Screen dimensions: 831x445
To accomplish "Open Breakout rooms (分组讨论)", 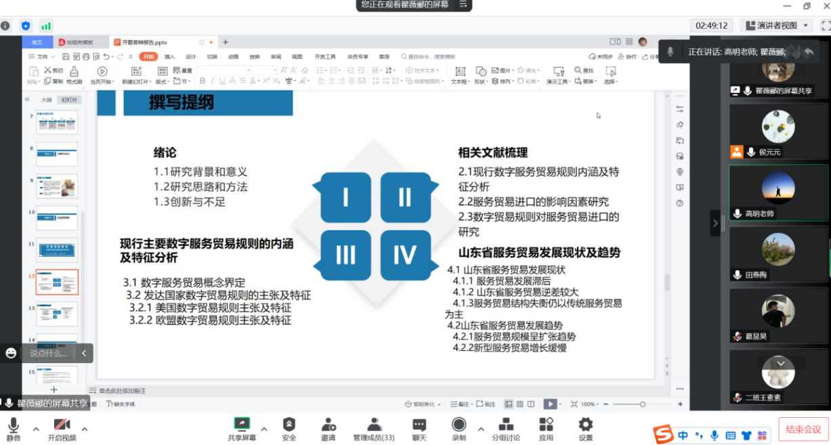I will (x=505, y=429).
